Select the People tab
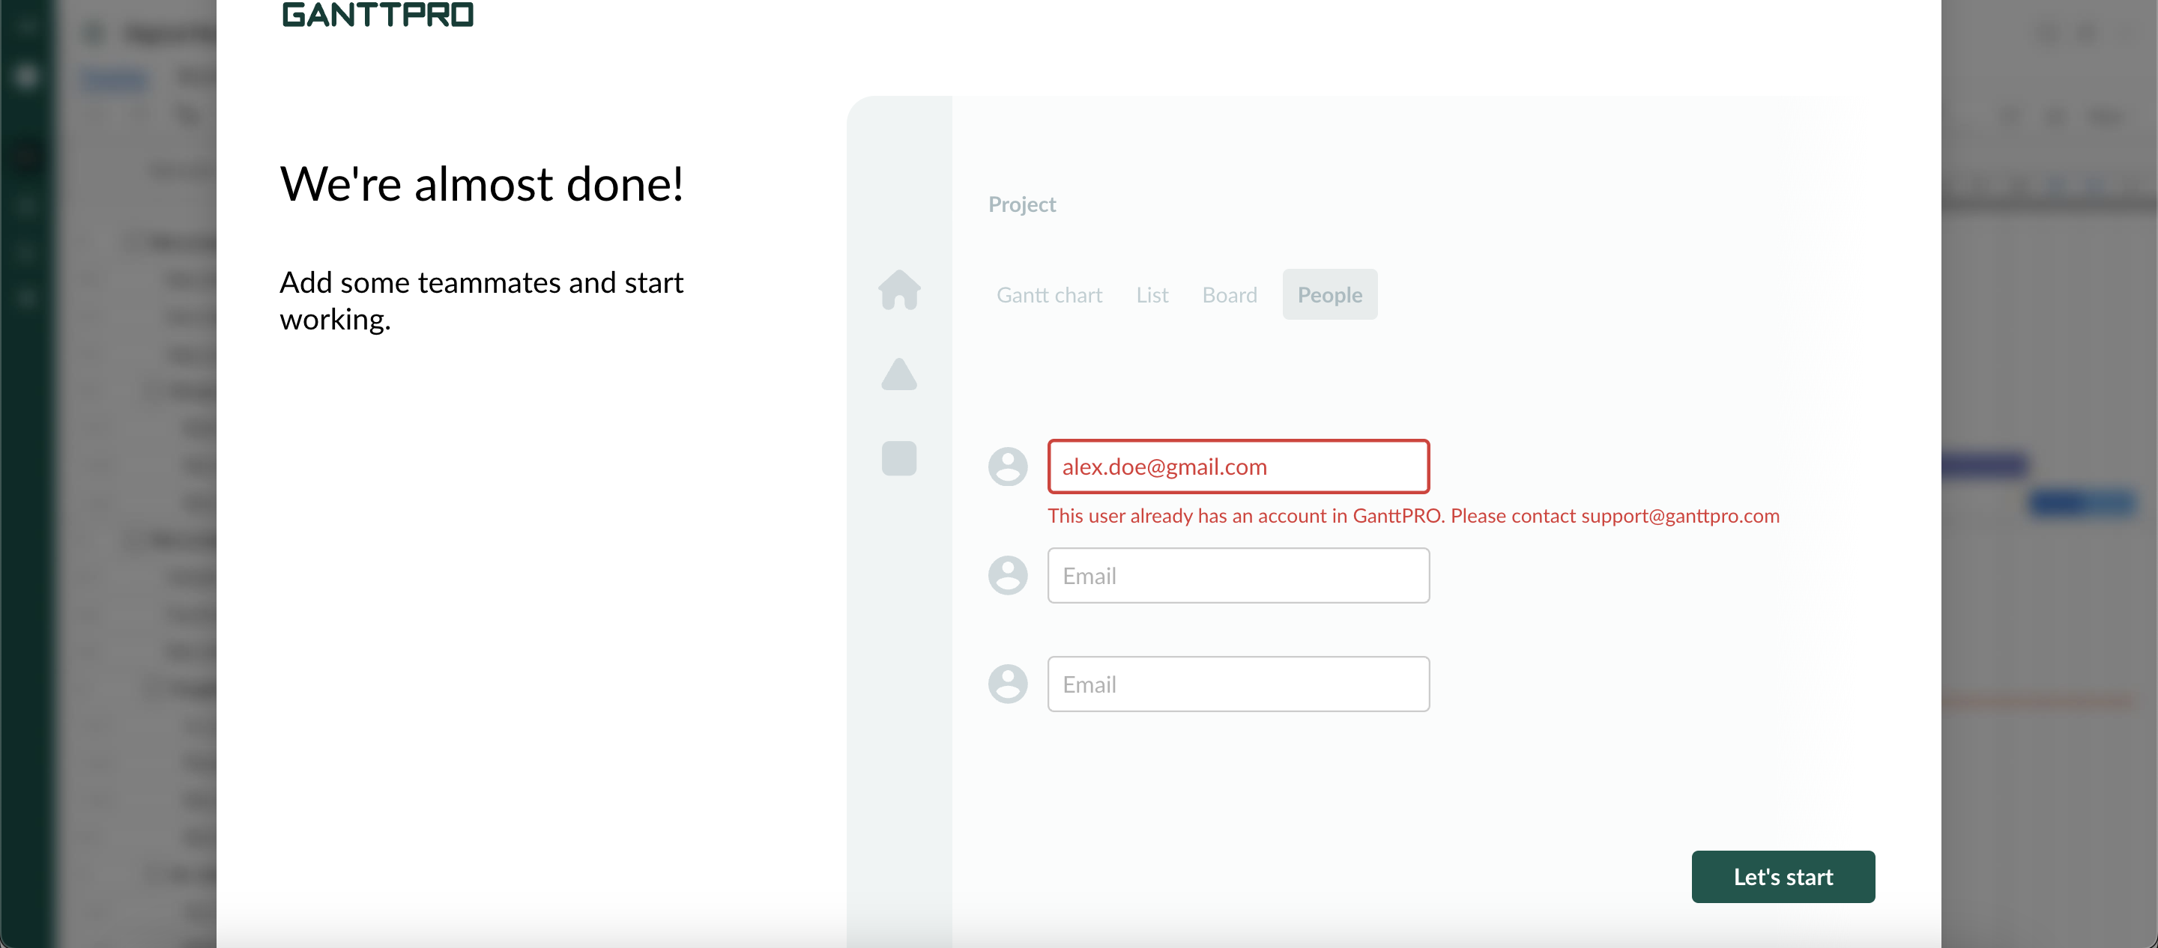This screenshot has width=2158, height=948. [1329, 294]
